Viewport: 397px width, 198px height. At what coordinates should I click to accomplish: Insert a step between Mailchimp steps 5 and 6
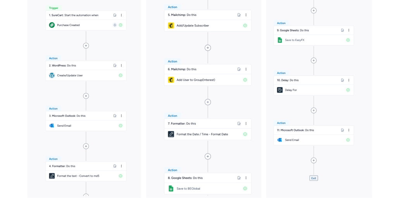pos(208,48)
